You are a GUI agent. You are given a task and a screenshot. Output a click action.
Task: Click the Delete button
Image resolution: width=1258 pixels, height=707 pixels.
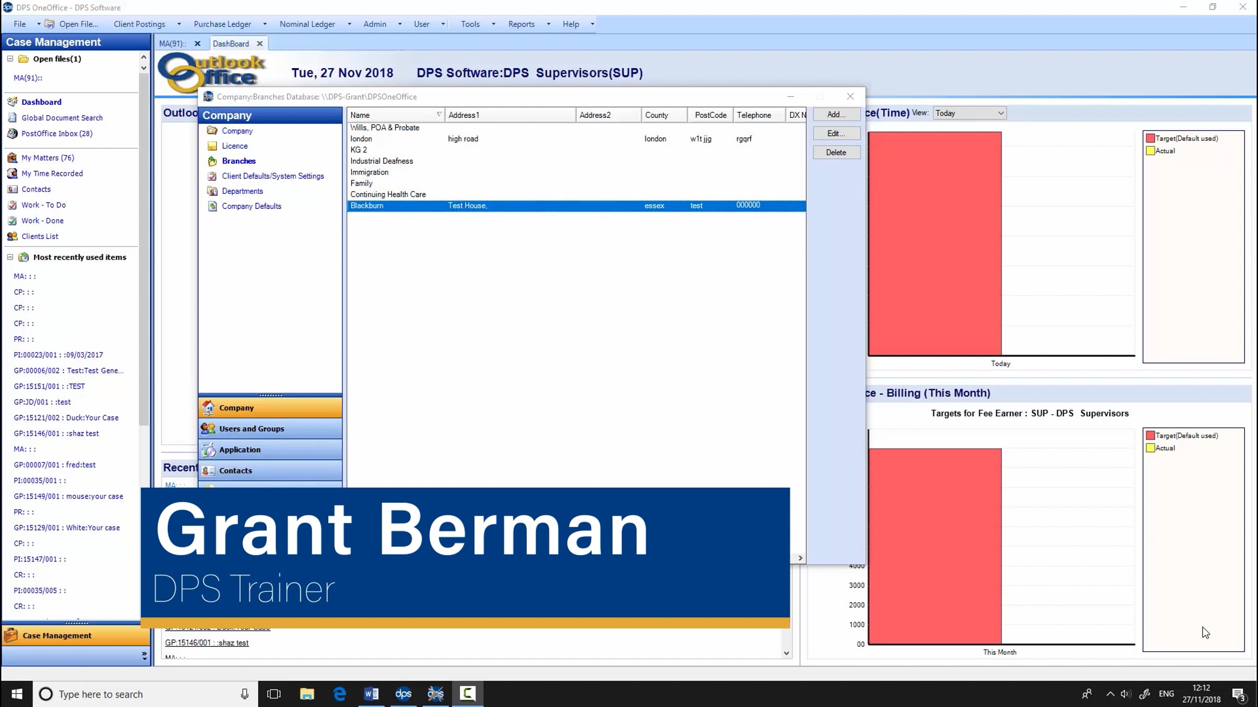[x=836, y=152]
